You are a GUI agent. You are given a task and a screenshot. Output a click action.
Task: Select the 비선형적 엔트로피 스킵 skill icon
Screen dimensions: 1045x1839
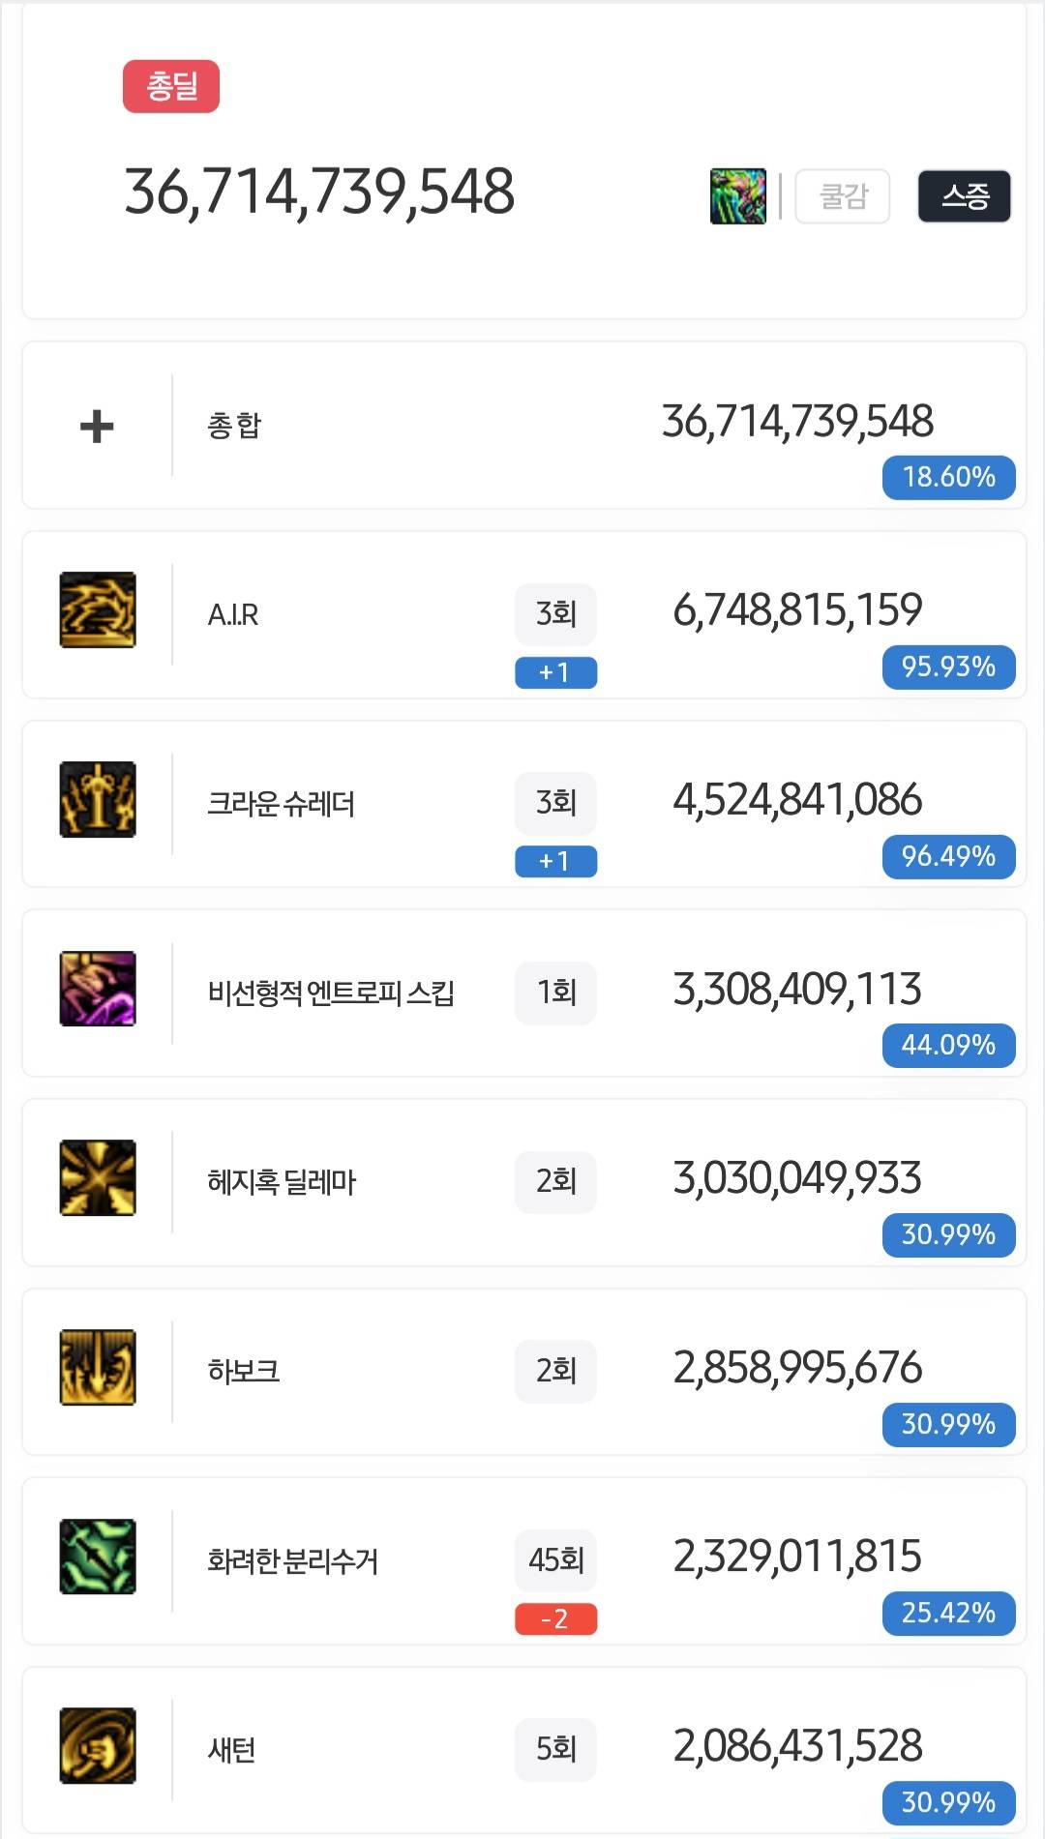pyautogui.click(x=98, y=989)
